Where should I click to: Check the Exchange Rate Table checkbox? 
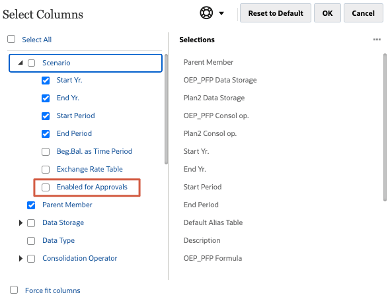pyautogui.click(x=46, y=170)
